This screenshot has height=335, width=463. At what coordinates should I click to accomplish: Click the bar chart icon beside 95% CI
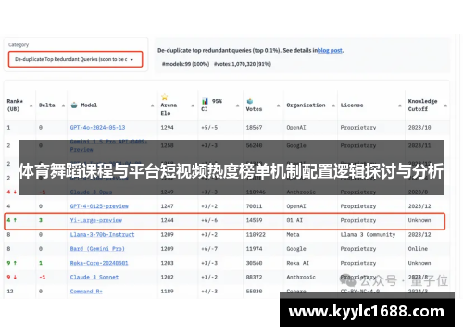205,101
